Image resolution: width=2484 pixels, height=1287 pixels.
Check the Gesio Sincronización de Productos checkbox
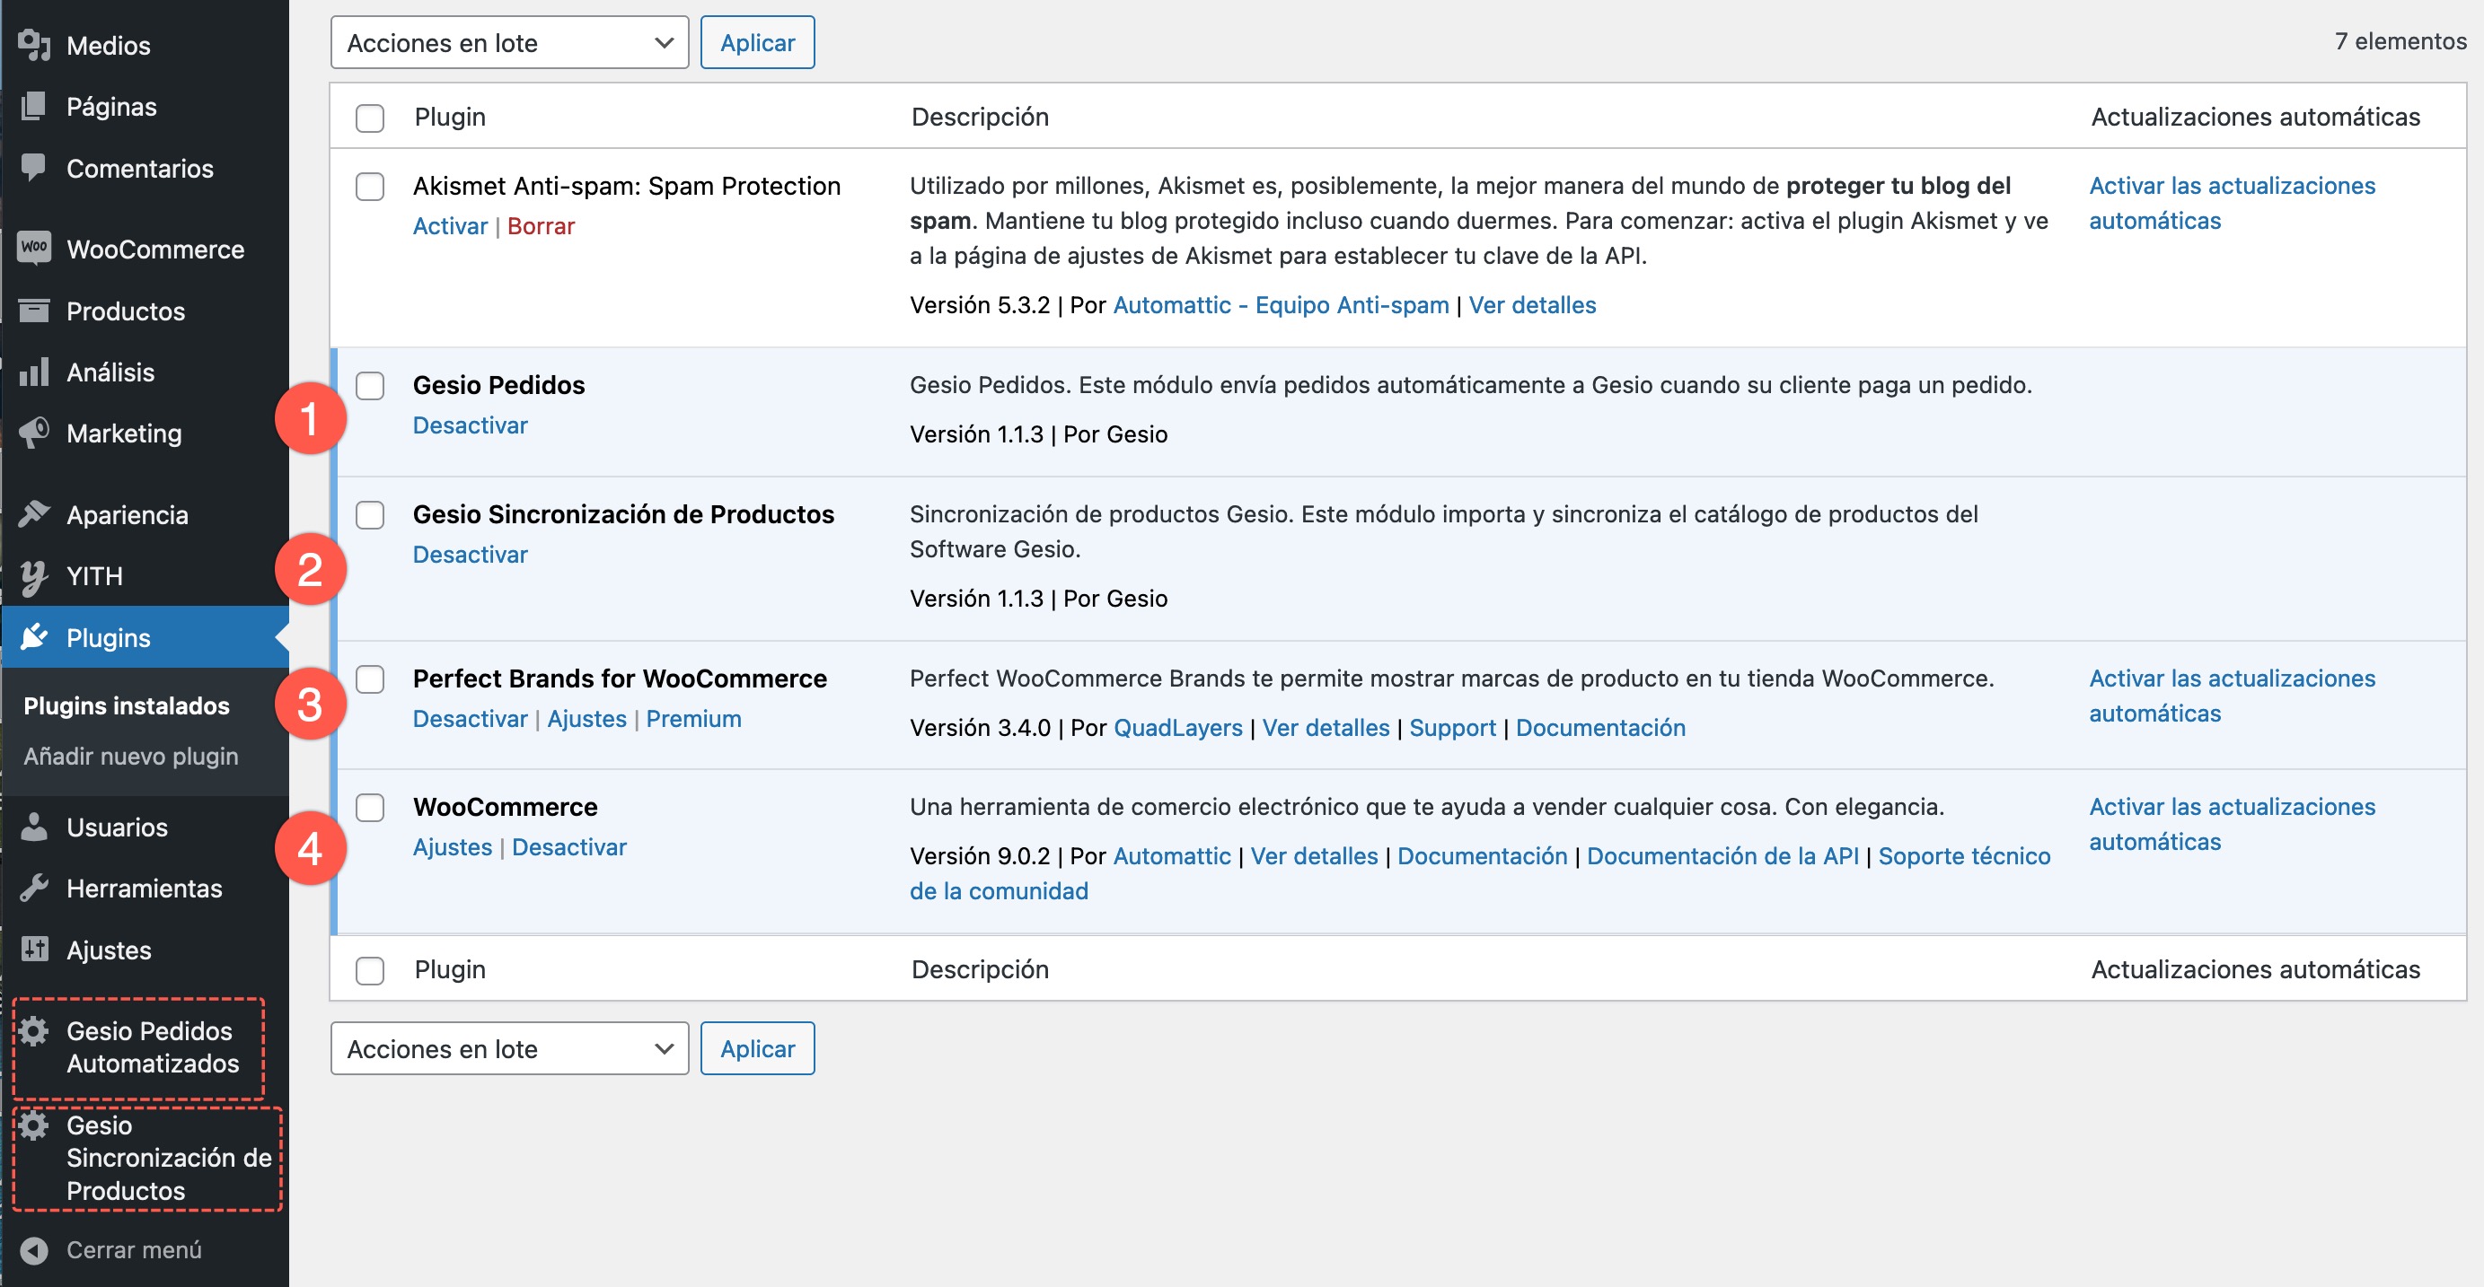point(369,515)
